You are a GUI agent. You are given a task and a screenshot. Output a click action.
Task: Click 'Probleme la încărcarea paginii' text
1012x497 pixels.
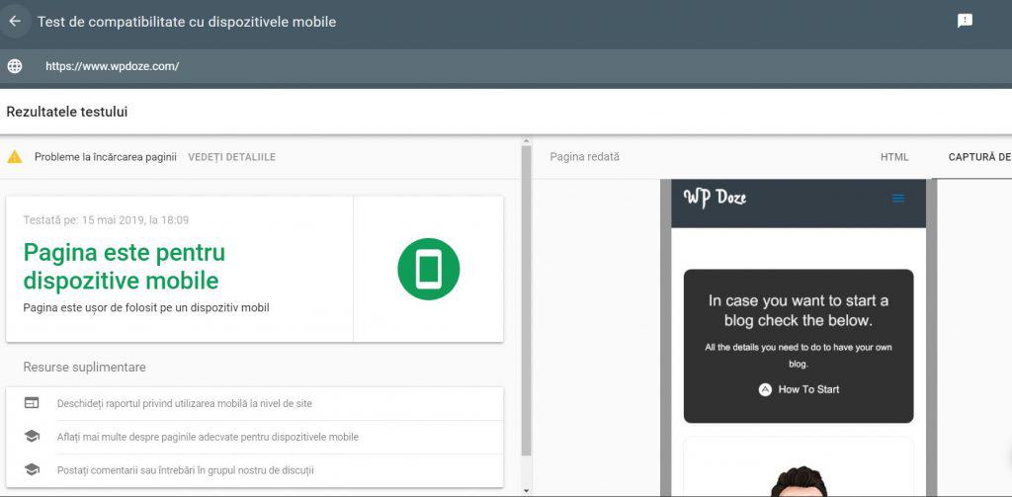click(x=106, y=157)
